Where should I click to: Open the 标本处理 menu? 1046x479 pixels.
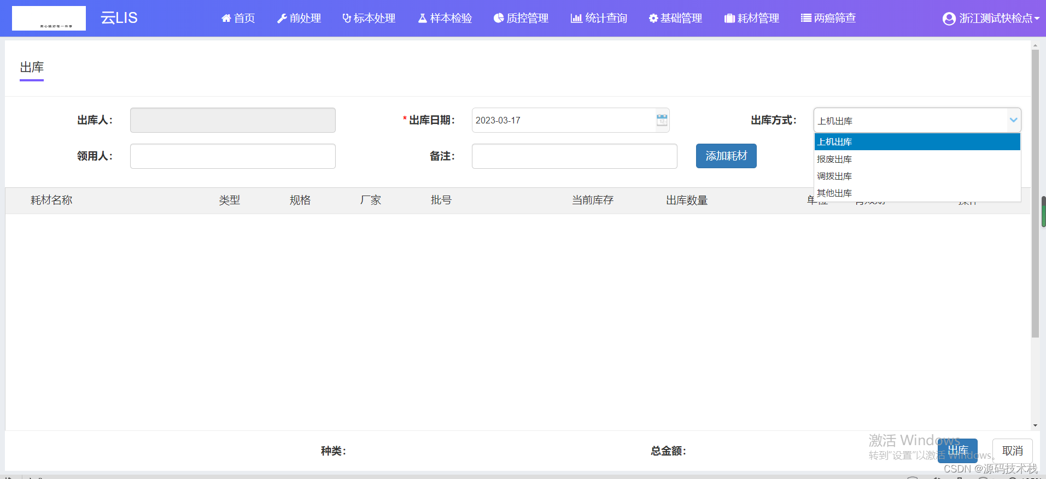pos(369,19)
